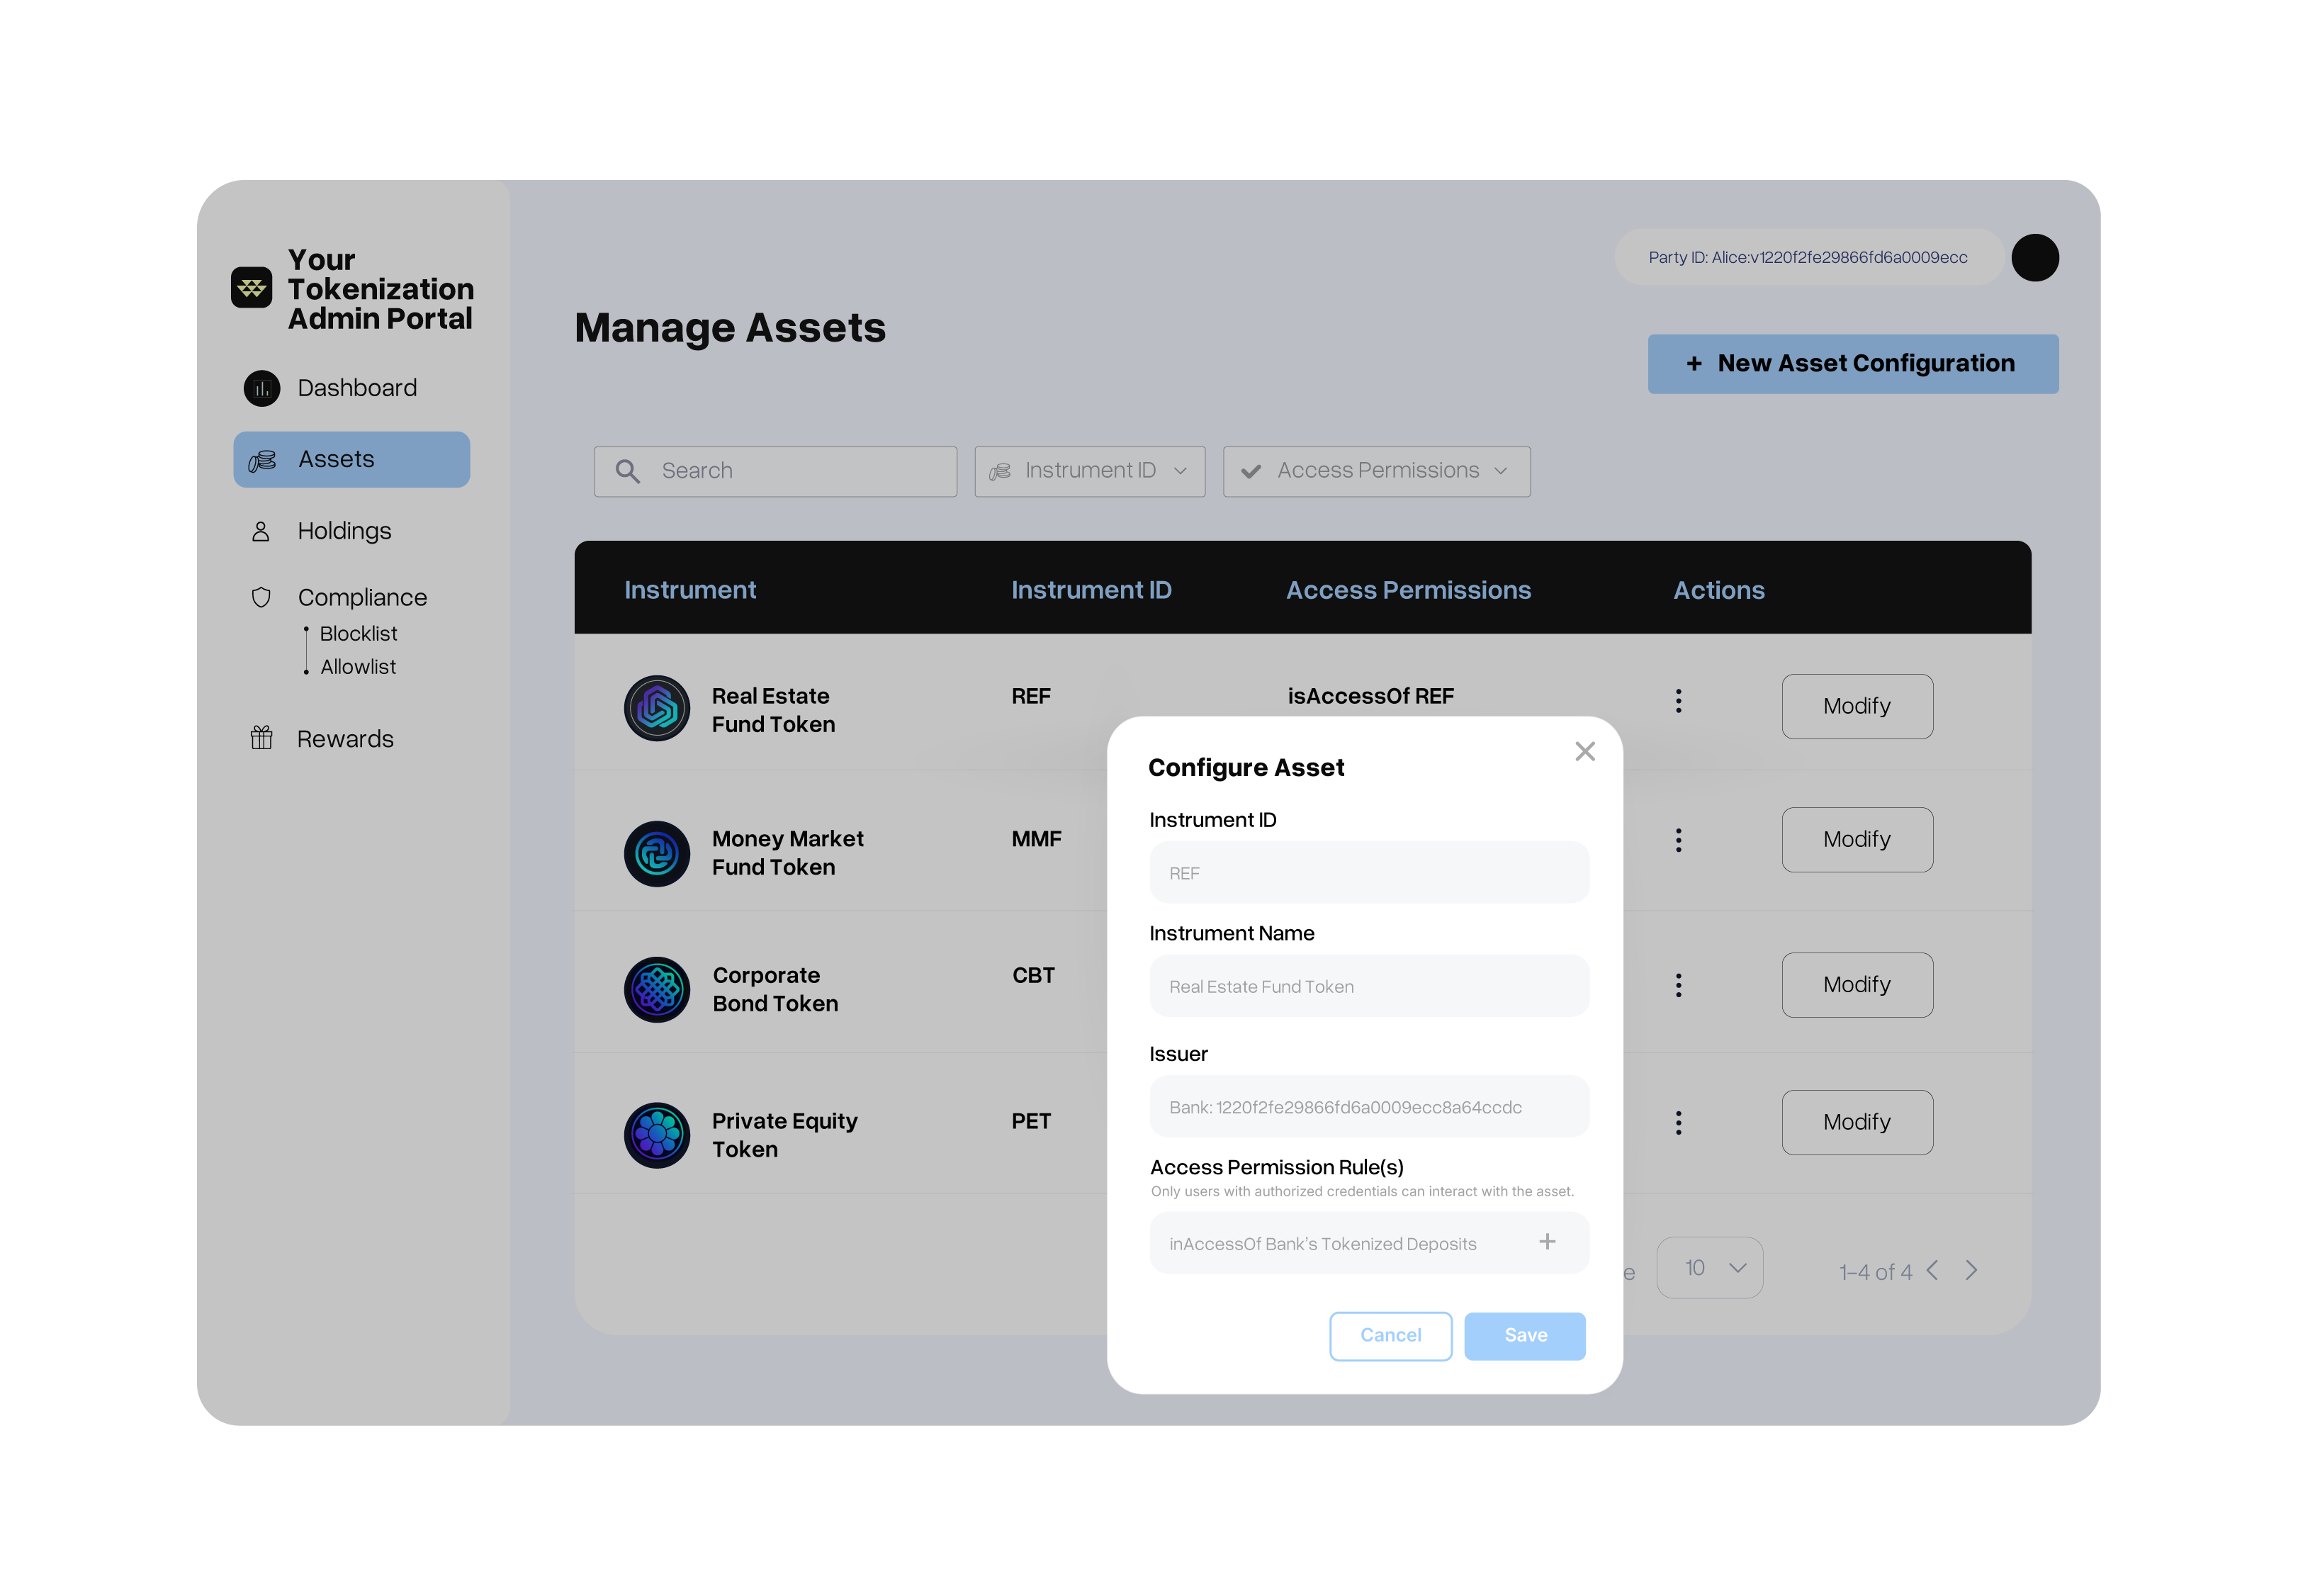Viewport: 2298px width, 1596px height.
Task: Click isAccessOf REF permission text
Action: tap(1370, 696)
